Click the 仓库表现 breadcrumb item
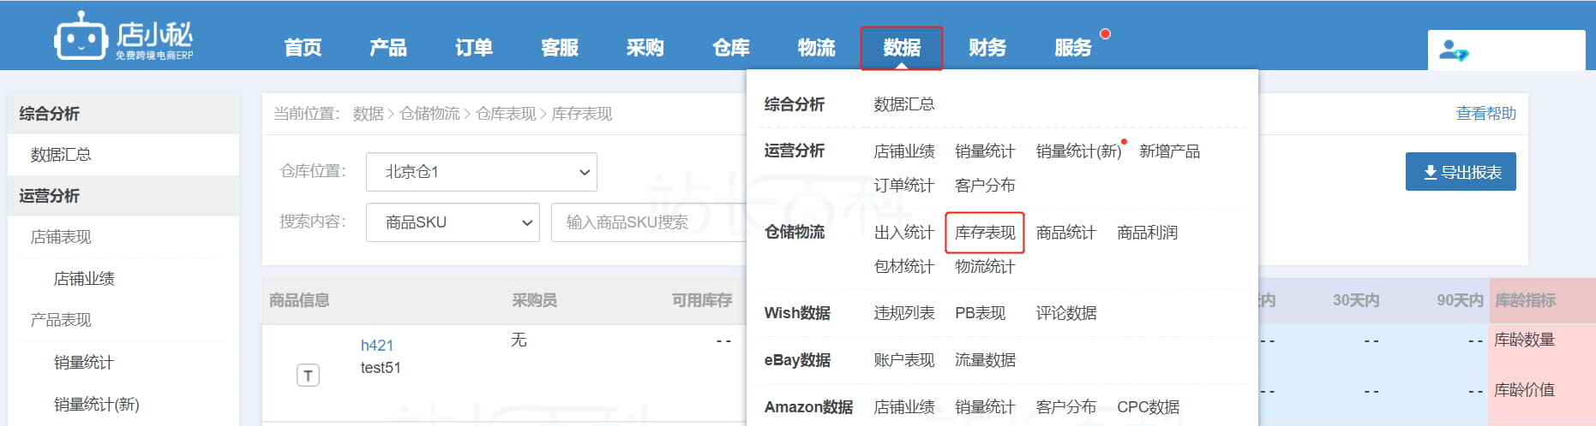This screenshot has height=426, width=1596. pos(507,114)
